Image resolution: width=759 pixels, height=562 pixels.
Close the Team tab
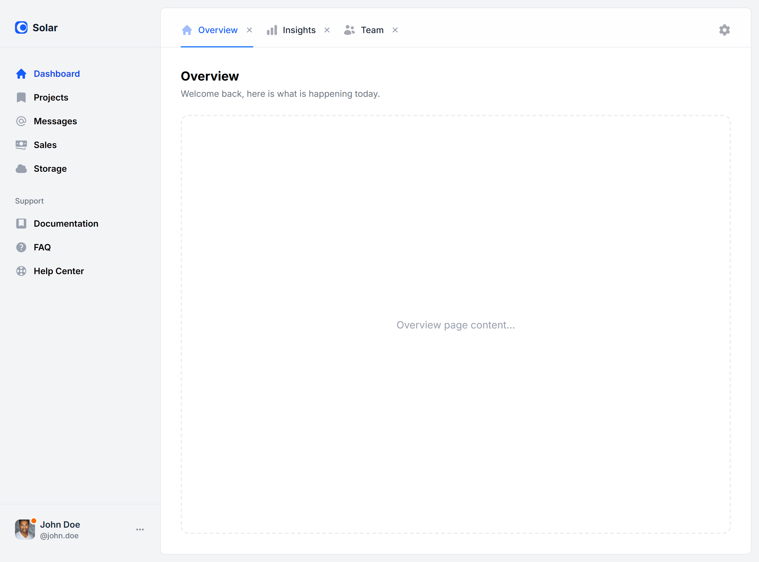[x=395, y=30]
